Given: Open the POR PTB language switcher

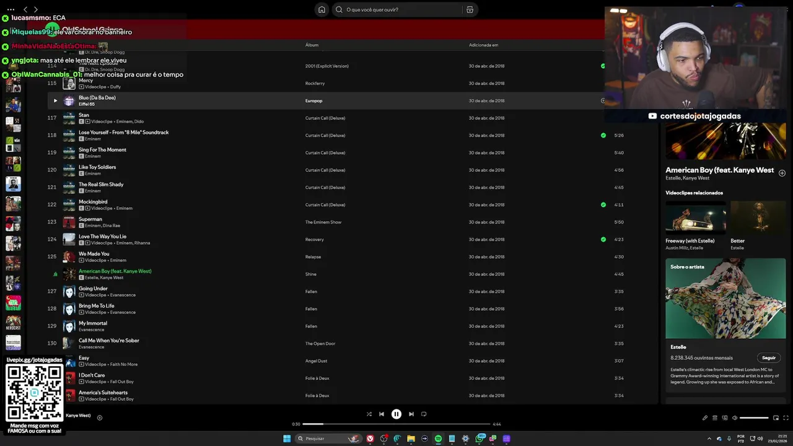Looking at the screenshot, I should pyautogui.click(x=741, y=439).
